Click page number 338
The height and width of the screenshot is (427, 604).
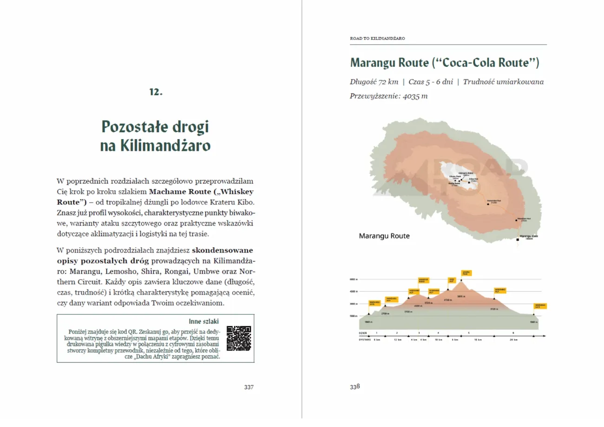pos(355,387)
